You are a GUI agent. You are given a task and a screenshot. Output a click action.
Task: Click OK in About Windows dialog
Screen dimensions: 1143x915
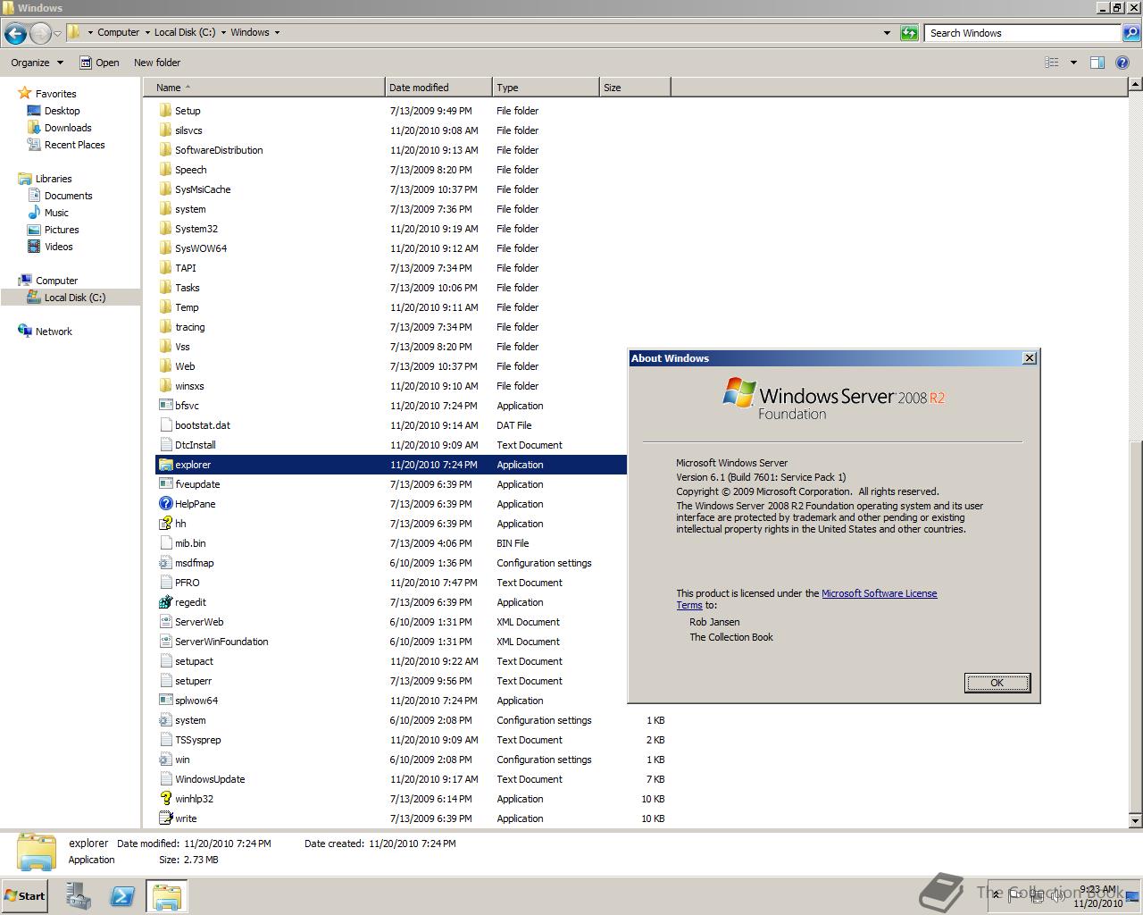(997, 683)
